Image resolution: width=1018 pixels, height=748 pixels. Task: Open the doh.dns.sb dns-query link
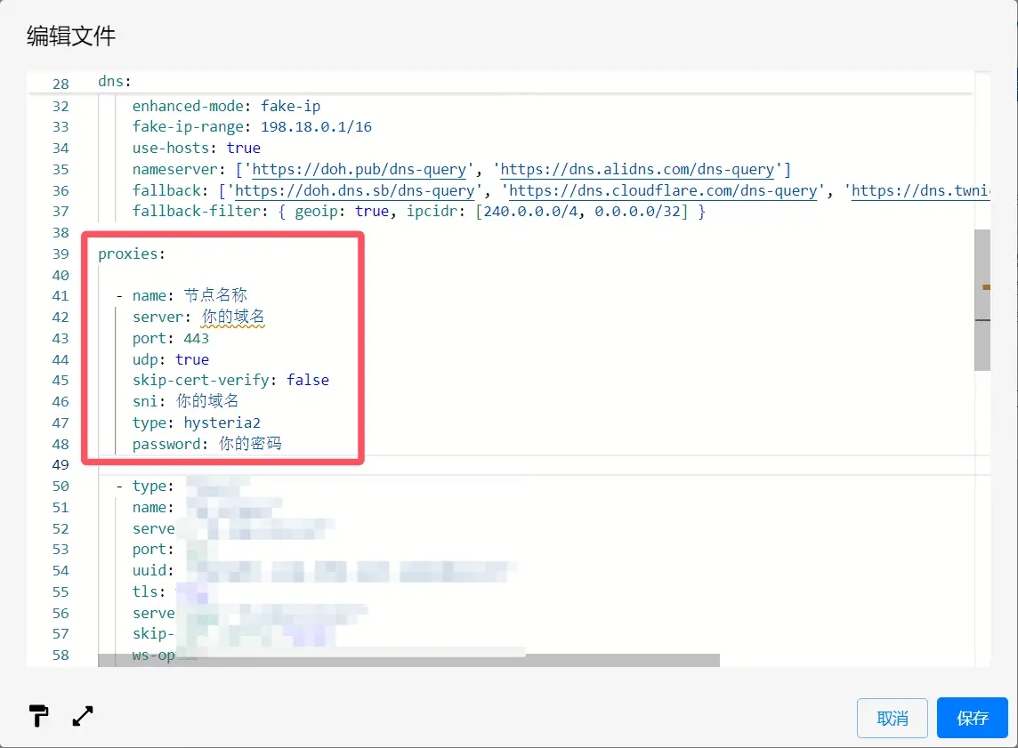tap(358, 190)
